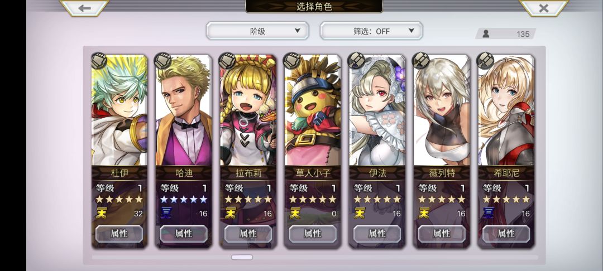603x271 pixels.
Task: Click the player count icon beside 135
Action: pyautogui.click(x=486, y=34)
